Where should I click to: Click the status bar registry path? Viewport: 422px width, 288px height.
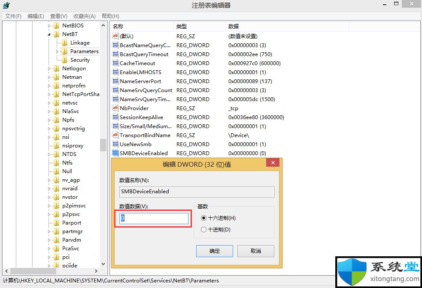pos(111,280)
